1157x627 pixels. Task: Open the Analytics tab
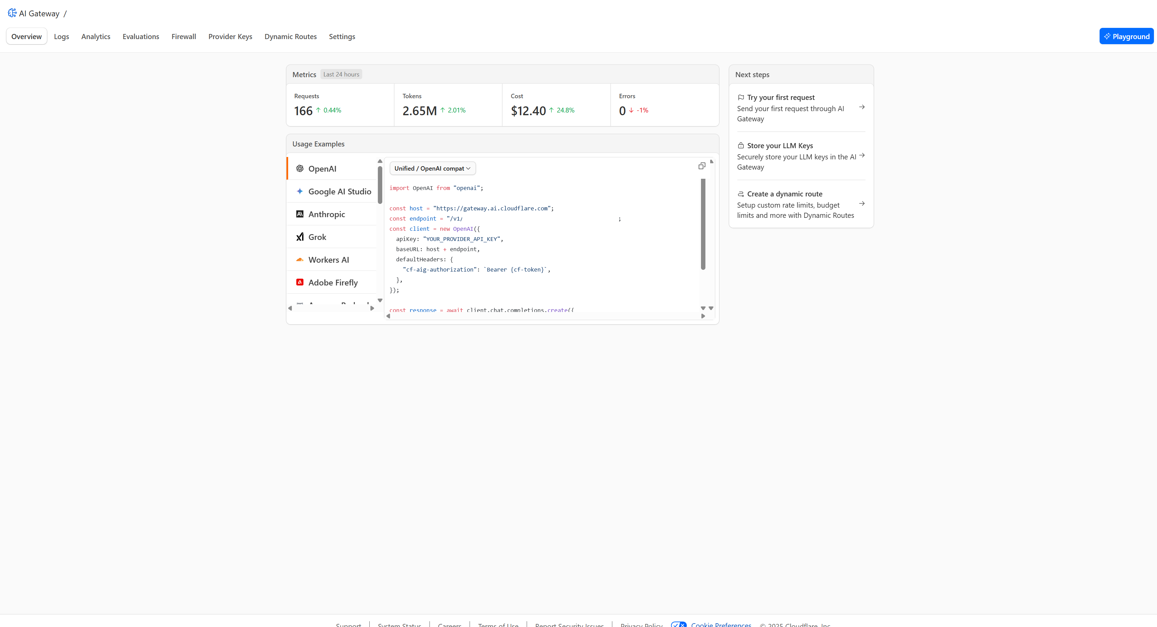tap(96, 37)
